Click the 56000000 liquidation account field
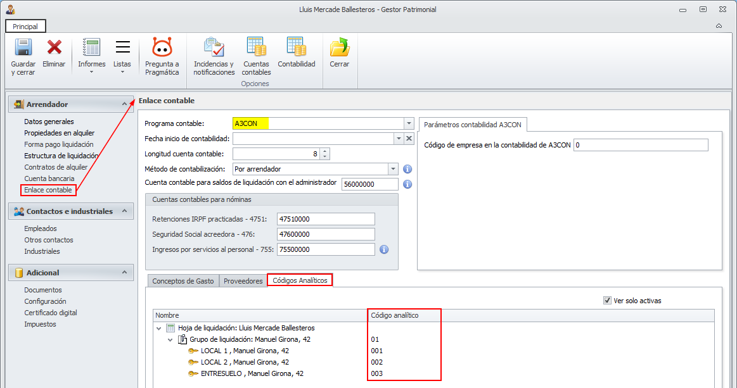737x388 pixels. coord(370,184)
